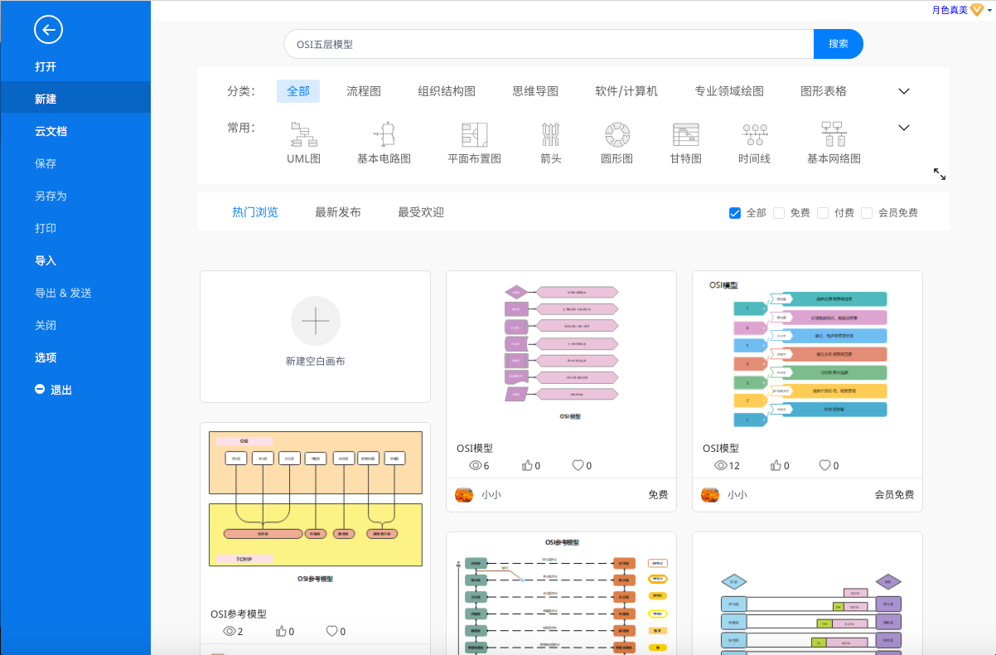
Task: Expand the 分类 category row chevron
Action: pos(904,91)
